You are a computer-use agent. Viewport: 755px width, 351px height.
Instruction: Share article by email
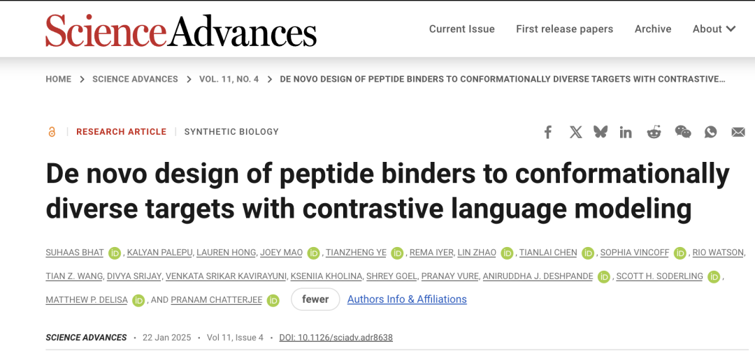[x=738, y=132]
